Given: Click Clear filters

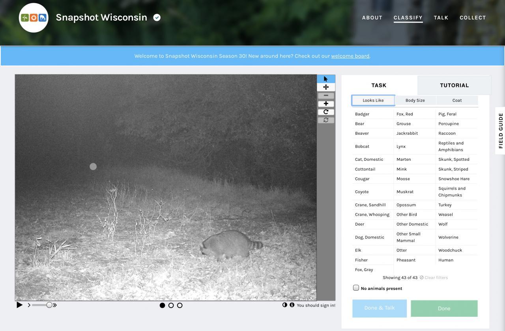Looking at the screenshot, I should [434, 278].
